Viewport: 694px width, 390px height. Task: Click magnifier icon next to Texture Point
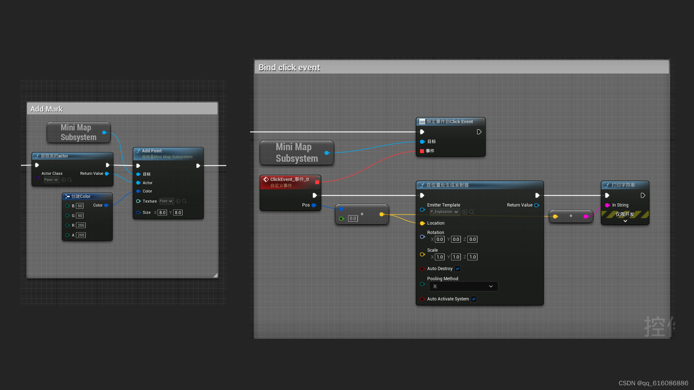coord(184,201)
